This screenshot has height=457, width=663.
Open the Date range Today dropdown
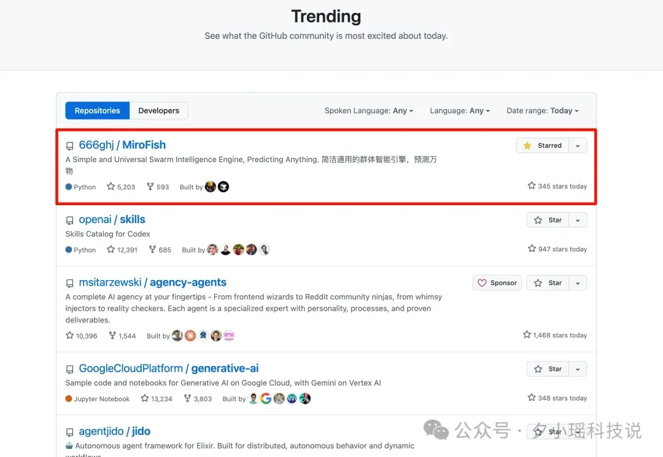(542, 111)
